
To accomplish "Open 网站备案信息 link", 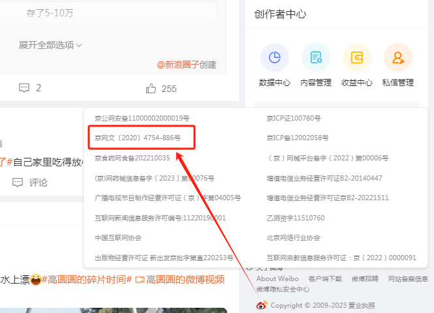I will pyautogui.click(x=408, y=278).
